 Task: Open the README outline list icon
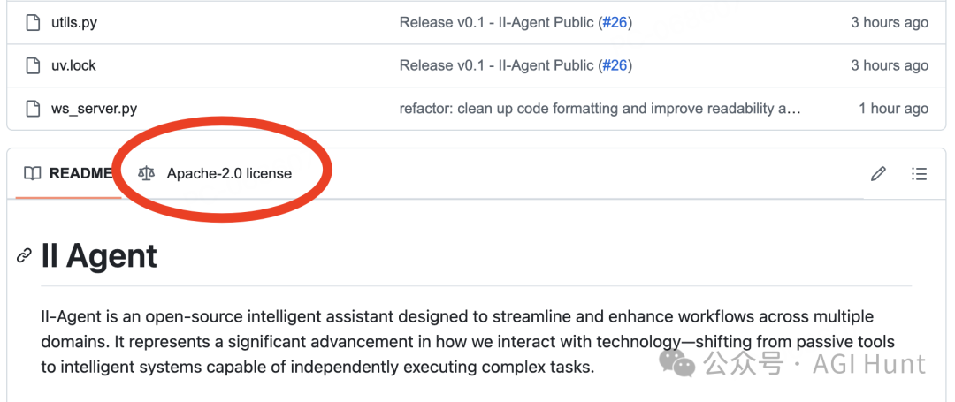pyautogui.click(x=919, y=174)
